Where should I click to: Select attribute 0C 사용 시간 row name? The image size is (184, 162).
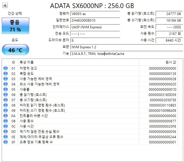click(x=27, y=126)
